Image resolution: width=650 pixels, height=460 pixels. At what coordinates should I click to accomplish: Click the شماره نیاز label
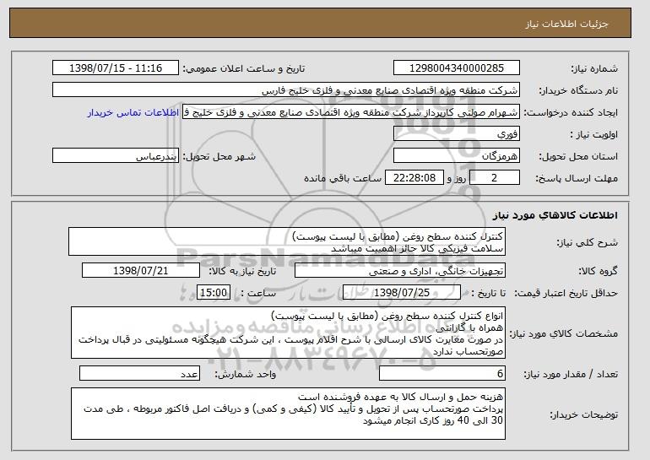594,68
